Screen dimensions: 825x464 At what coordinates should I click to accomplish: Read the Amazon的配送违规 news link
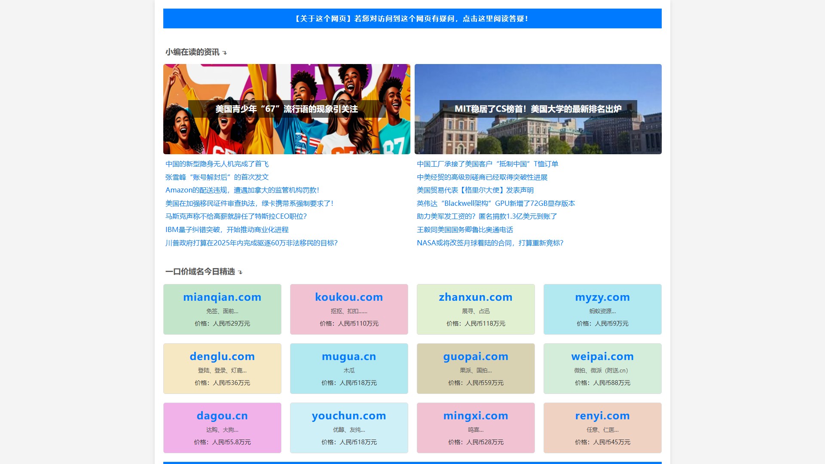242,190
